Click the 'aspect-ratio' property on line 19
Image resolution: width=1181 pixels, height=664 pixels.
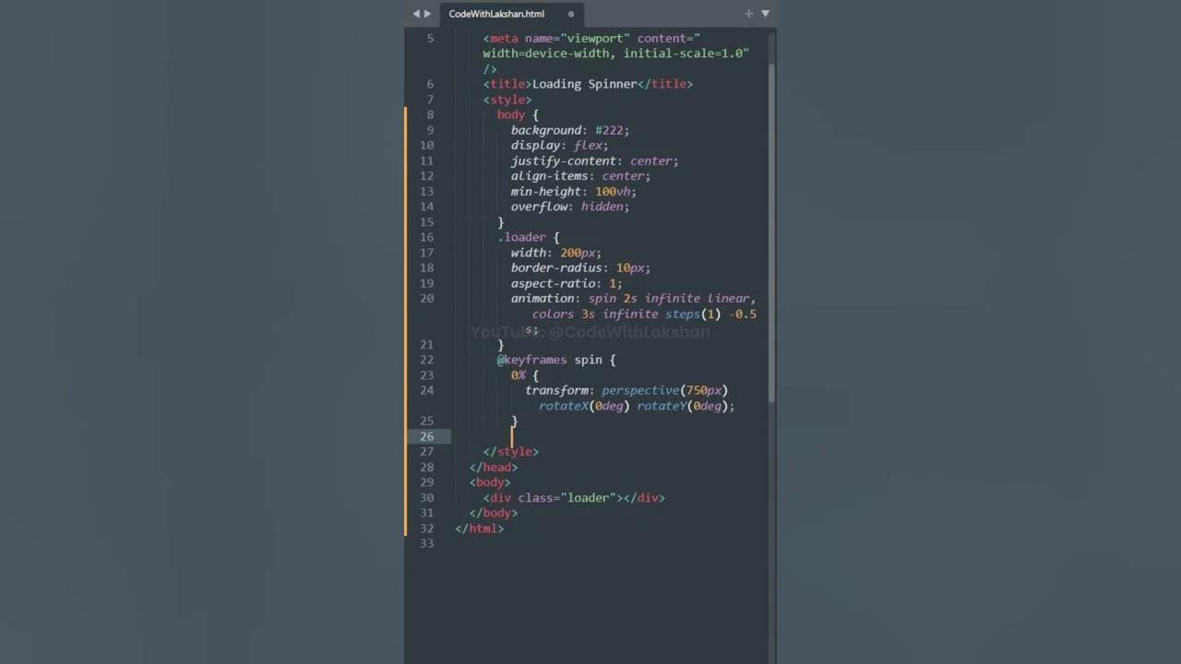click(553, 283)
